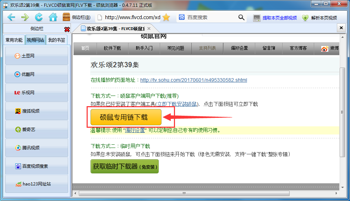Select the 欢乐颂2第39集 page tab
This screenshot has height=201, width=350.
115,29
